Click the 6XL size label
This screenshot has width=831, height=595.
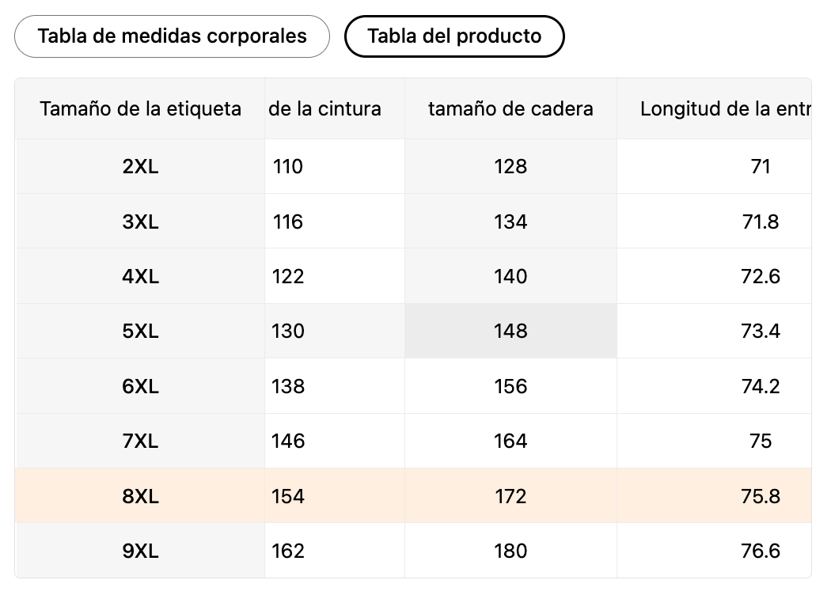pos(141,386)
